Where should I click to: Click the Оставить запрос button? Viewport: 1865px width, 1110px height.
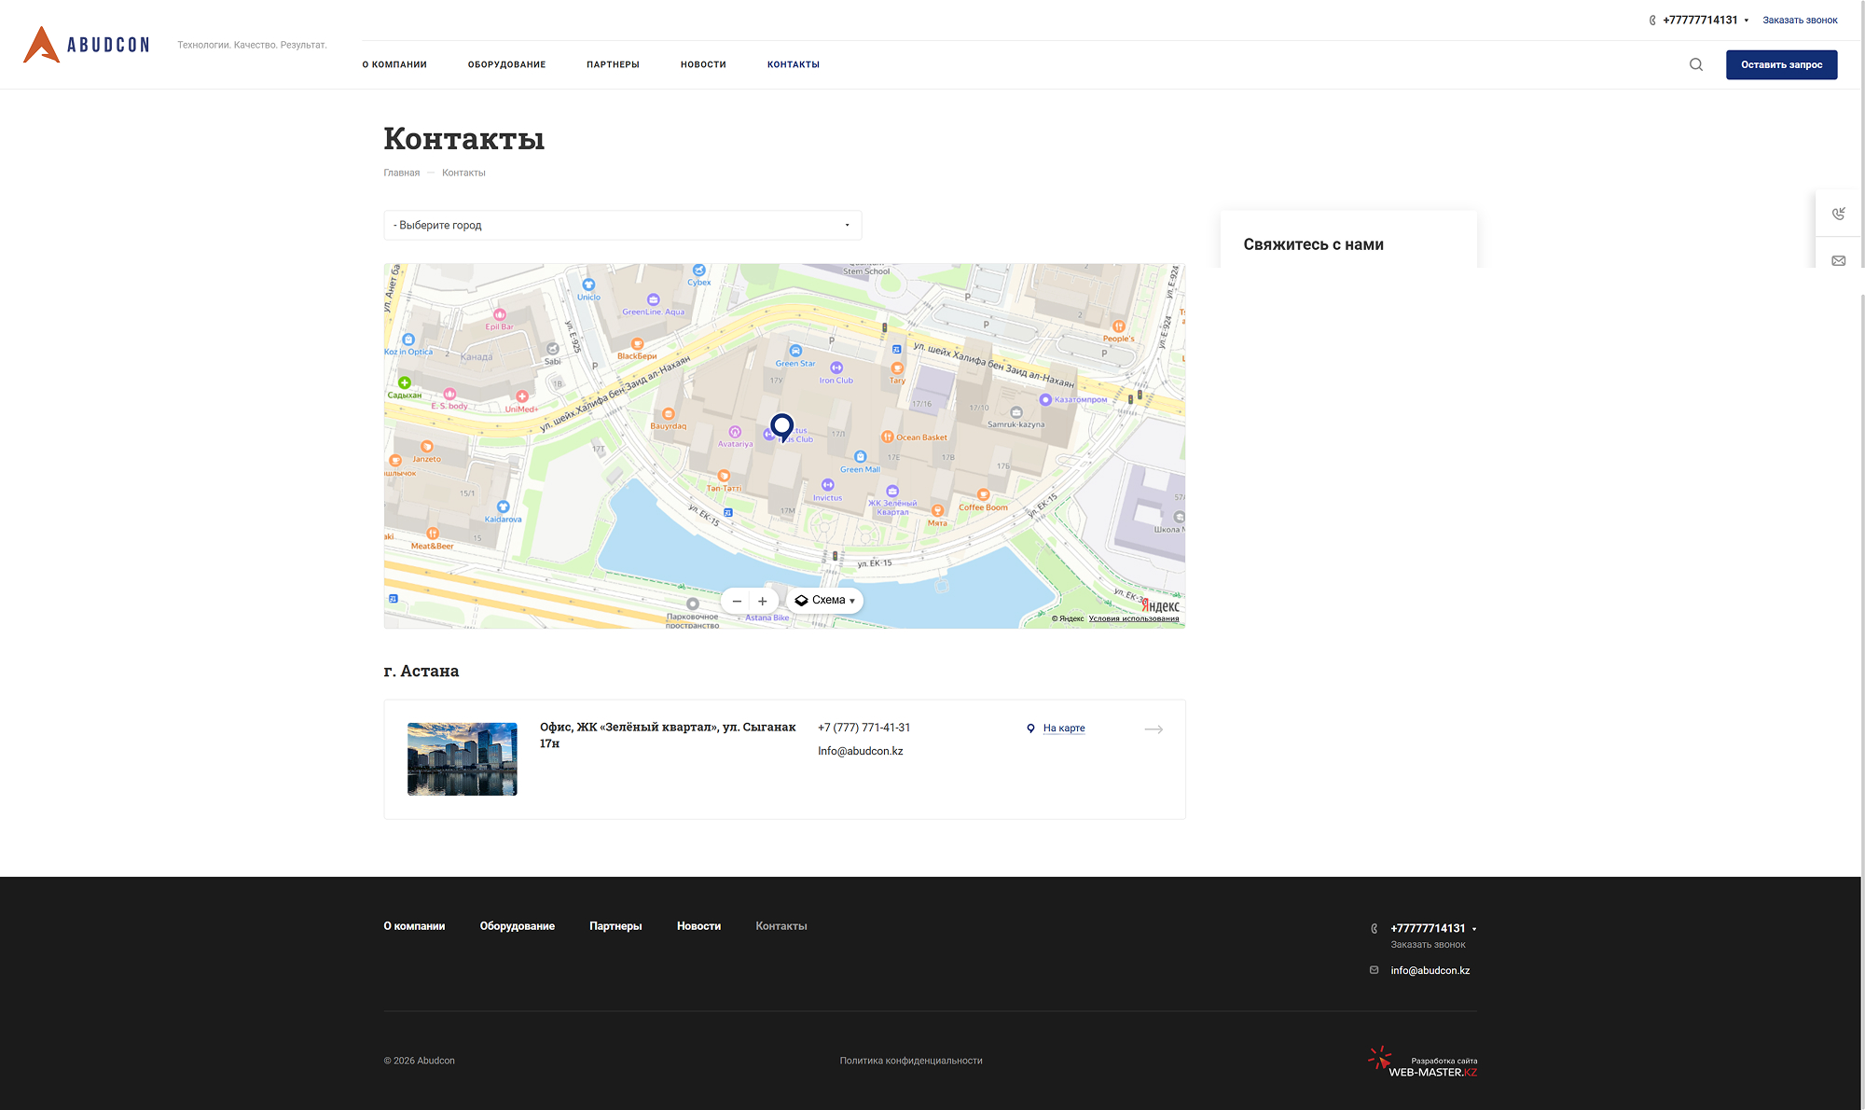[1781, 64]
